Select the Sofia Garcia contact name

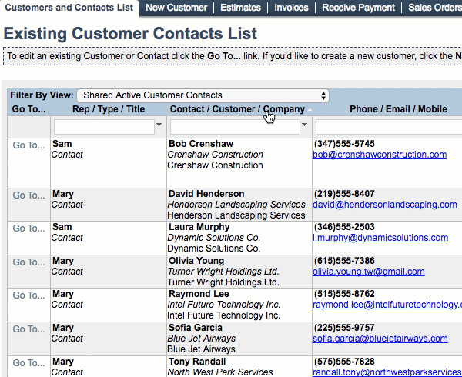[196, 328]
